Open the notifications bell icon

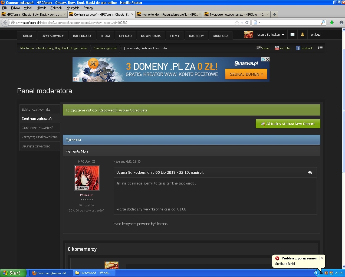click(x=303, y=35)
